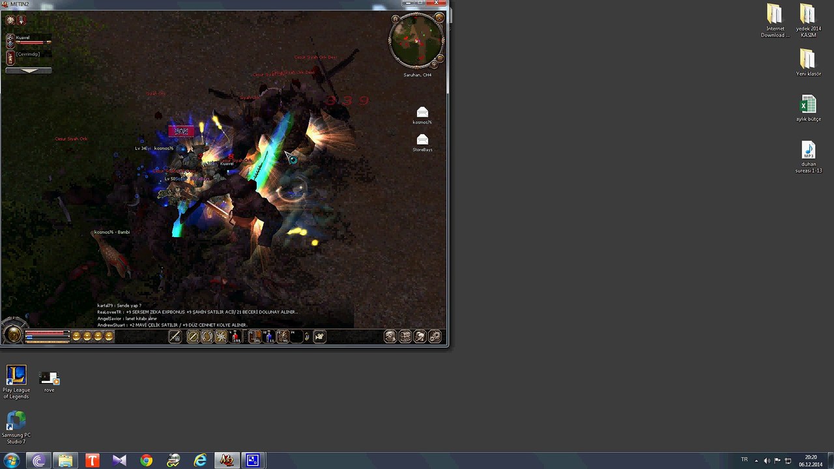
Task: Open the system options gear icon
Action: [435, 336]
